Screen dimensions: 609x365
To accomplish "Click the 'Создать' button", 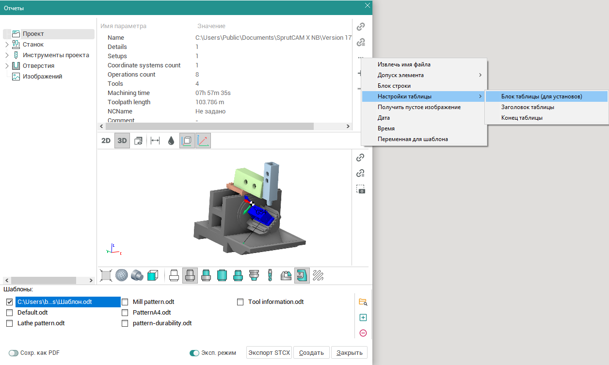I will coord(311,352).
